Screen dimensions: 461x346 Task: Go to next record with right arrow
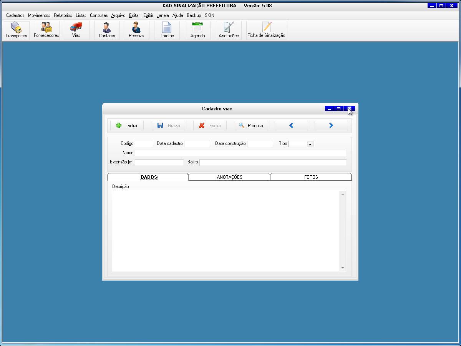pyautogui.click(x=331, y=126)
